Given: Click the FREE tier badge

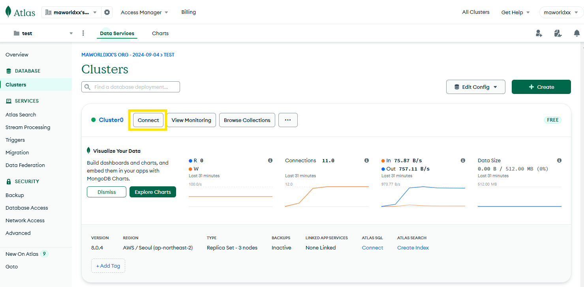Looking at the screenshot, I should click(x=553, y=120).
